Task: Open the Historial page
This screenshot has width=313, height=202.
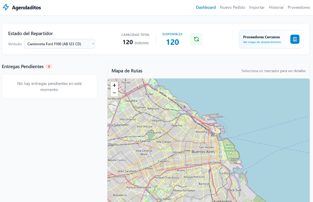Action: point(276,7)
